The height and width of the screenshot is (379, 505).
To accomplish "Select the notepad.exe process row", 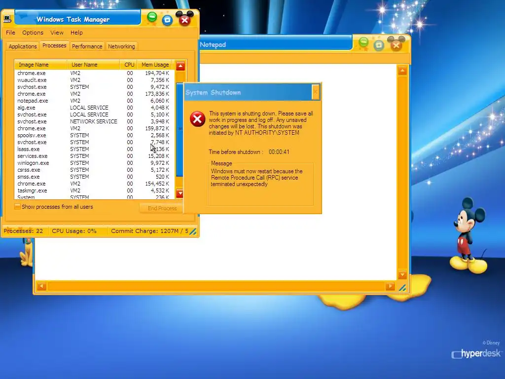I will (94, 101).
